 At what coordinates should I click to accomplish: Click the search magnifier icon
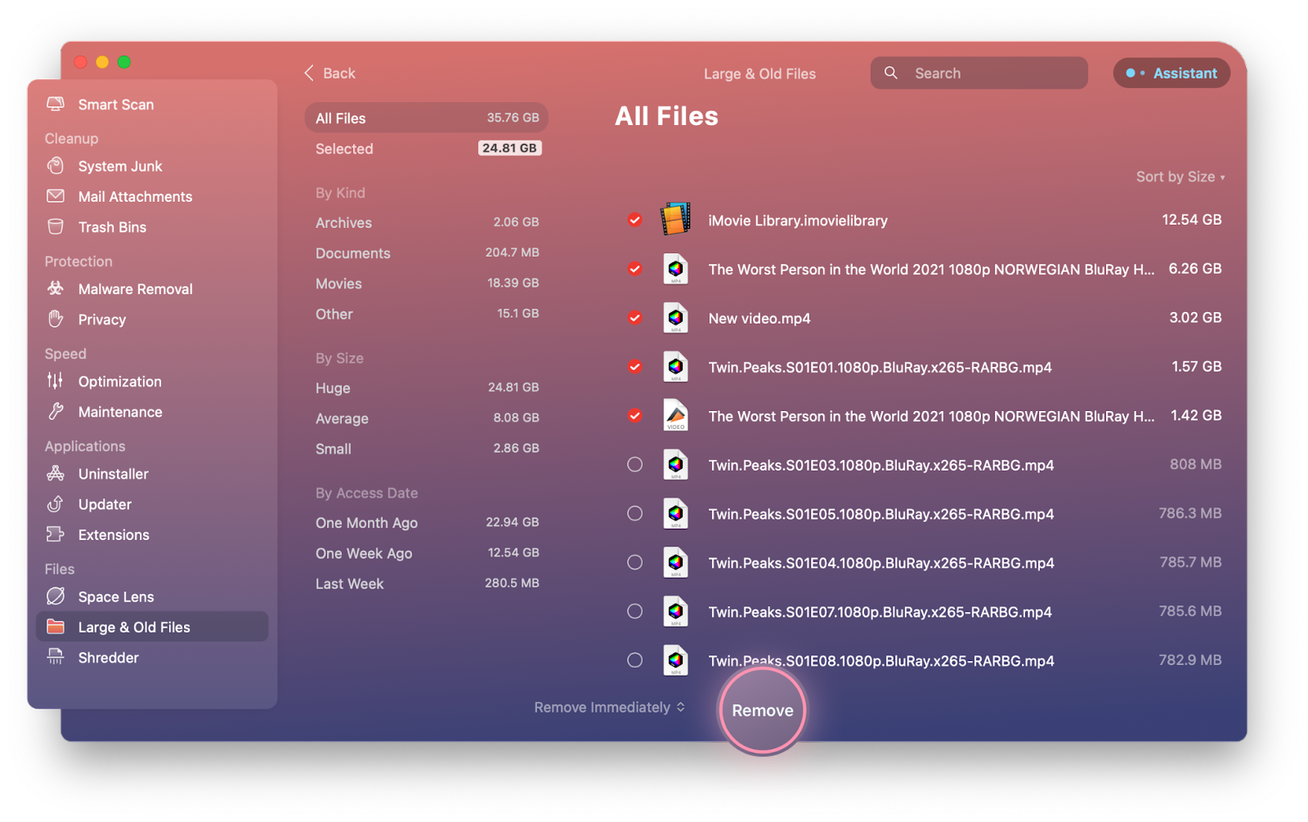pyautogui.click(x=891, y=73)
